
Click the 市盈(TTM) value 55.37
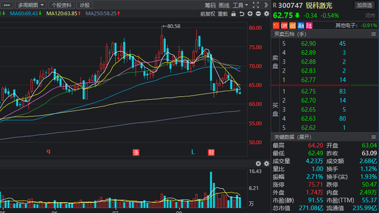point(370,200)
